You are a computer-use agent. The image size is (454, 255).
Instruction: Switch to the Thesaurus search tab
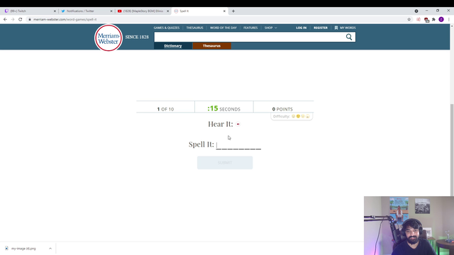pyautogui.click(x=211, y=45)
